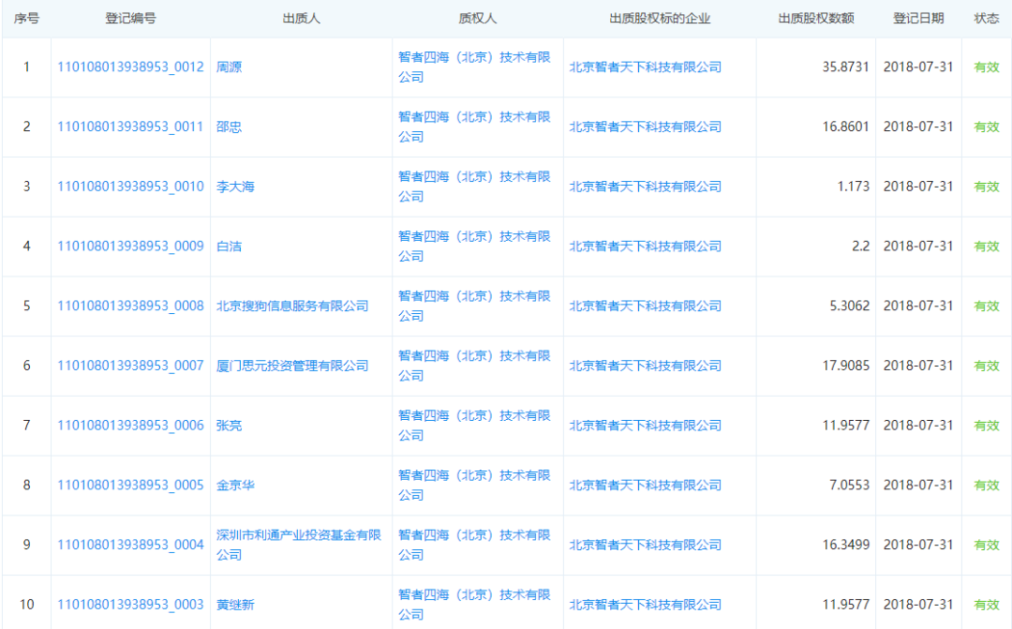1012x629 pixels.
Task: Open 厦门思元投资管理有限公司 pledgor link
Action: (x=292, y=366)
